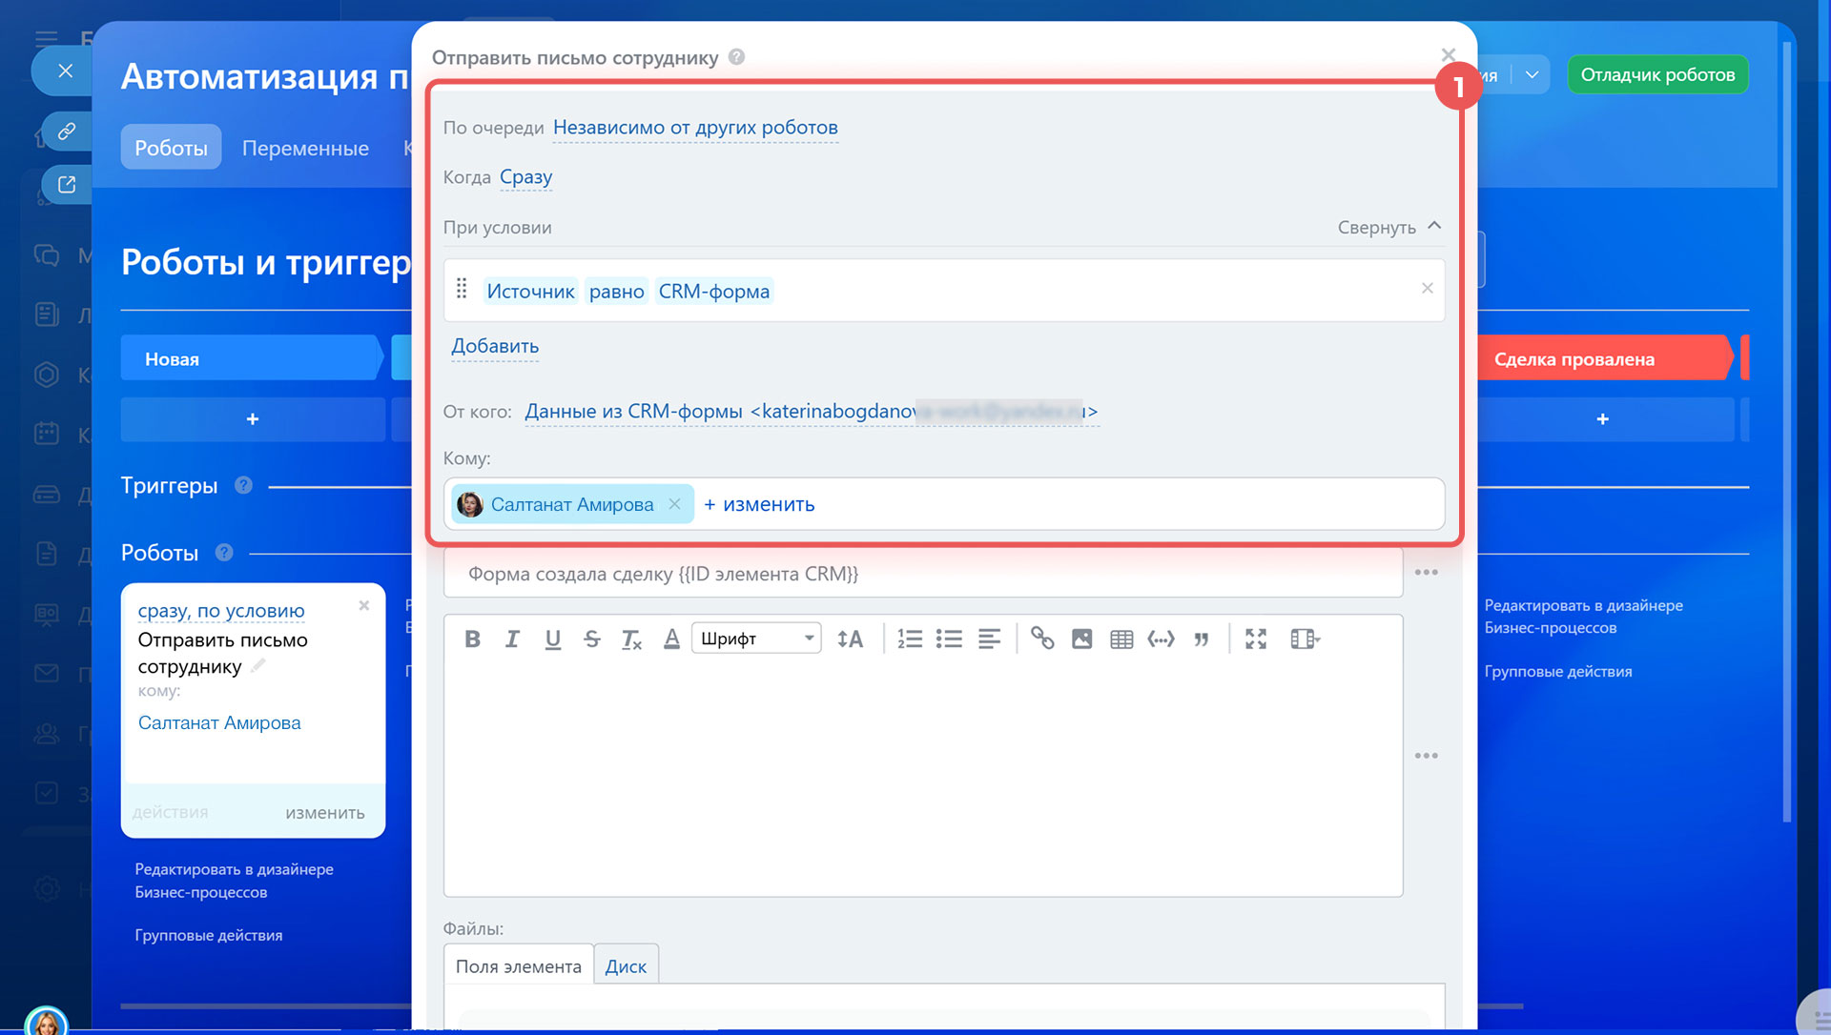Click the message subject input field
Image resolution: width=1831 pixels, height=1035 pixels.
(922, 574)
